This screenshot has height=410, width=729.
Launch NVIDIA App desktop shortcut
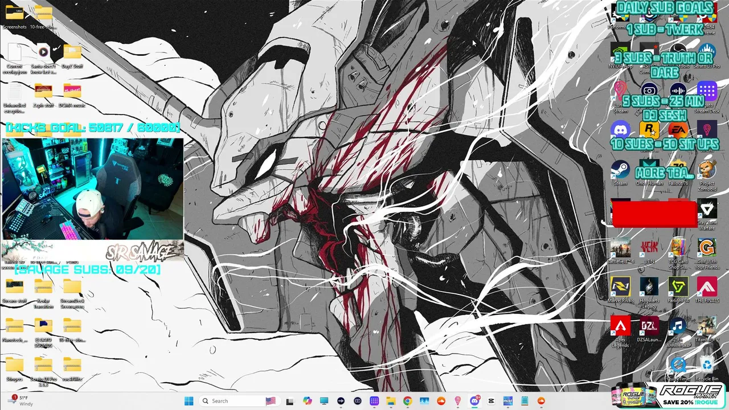click(x=620, y=56)
